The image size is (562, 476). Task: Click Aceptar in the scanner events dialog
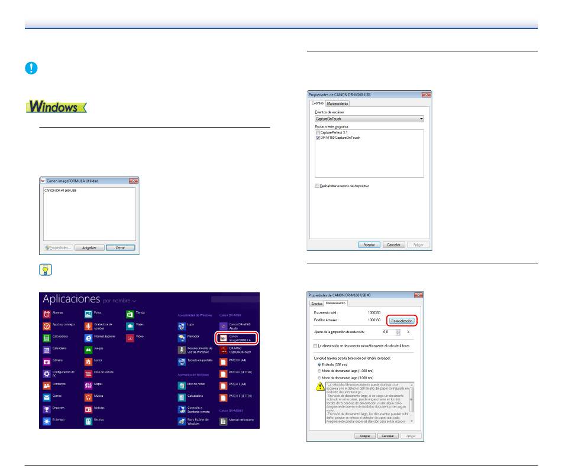pyautogui.click(x=369, y=245)
